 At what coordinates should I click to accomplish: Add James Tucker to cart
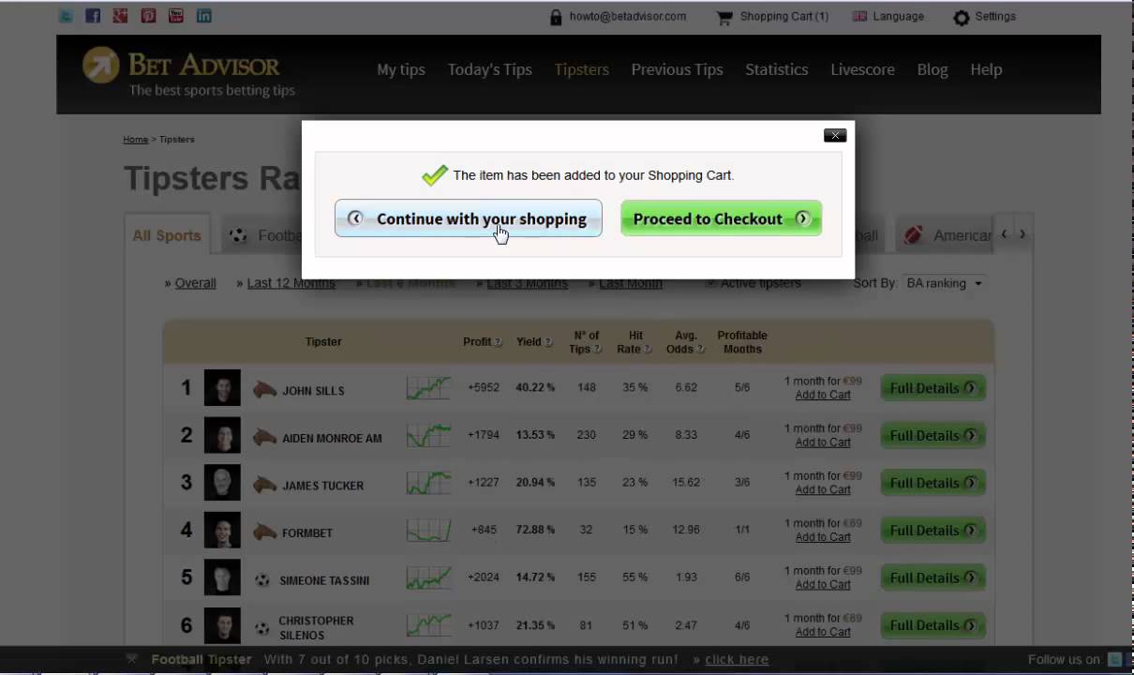coord(823,490)
